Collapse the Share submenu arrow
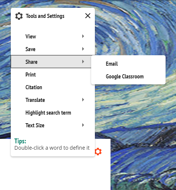 (x=83, y=62)
